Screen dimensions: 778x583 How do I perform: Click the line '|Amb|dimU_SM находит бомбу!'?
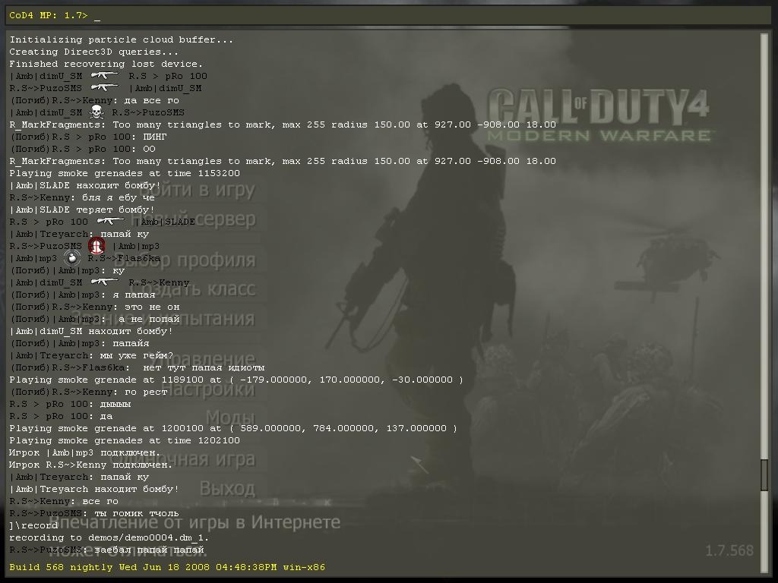pos(91,331)
